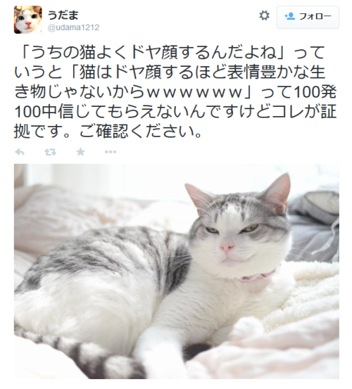Favorite the tweet with star icon
This screenshot has width=352, height=389.
tap(80, 152)
